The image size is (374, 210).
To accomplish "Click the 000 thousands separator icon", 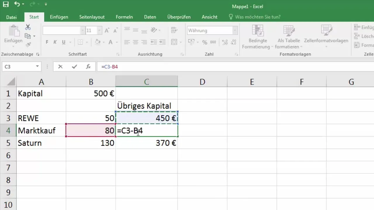I will 213,42.
